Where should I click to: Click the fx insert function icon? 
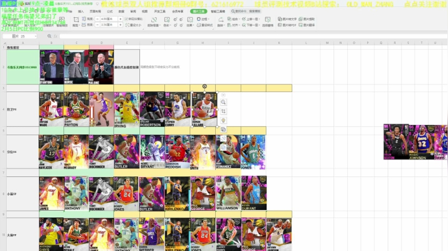[x=55, y=36]
